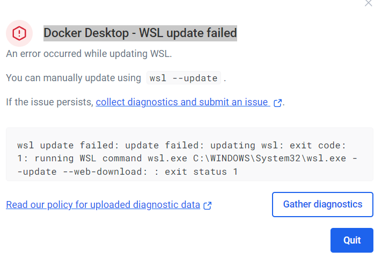Click the 'If the issue persists,' text
Viewport: 382px width, 272px height.
click(50, 102)
